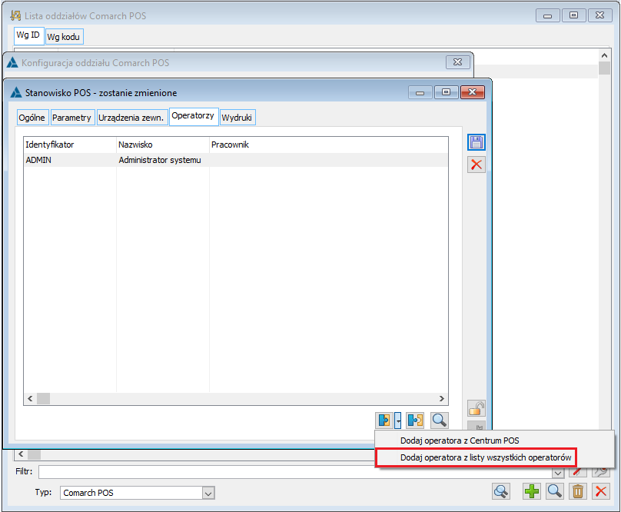Sort by the Identyfikator column header
The height and width of the screenshot is (512, 621).
tap(70, 145)
